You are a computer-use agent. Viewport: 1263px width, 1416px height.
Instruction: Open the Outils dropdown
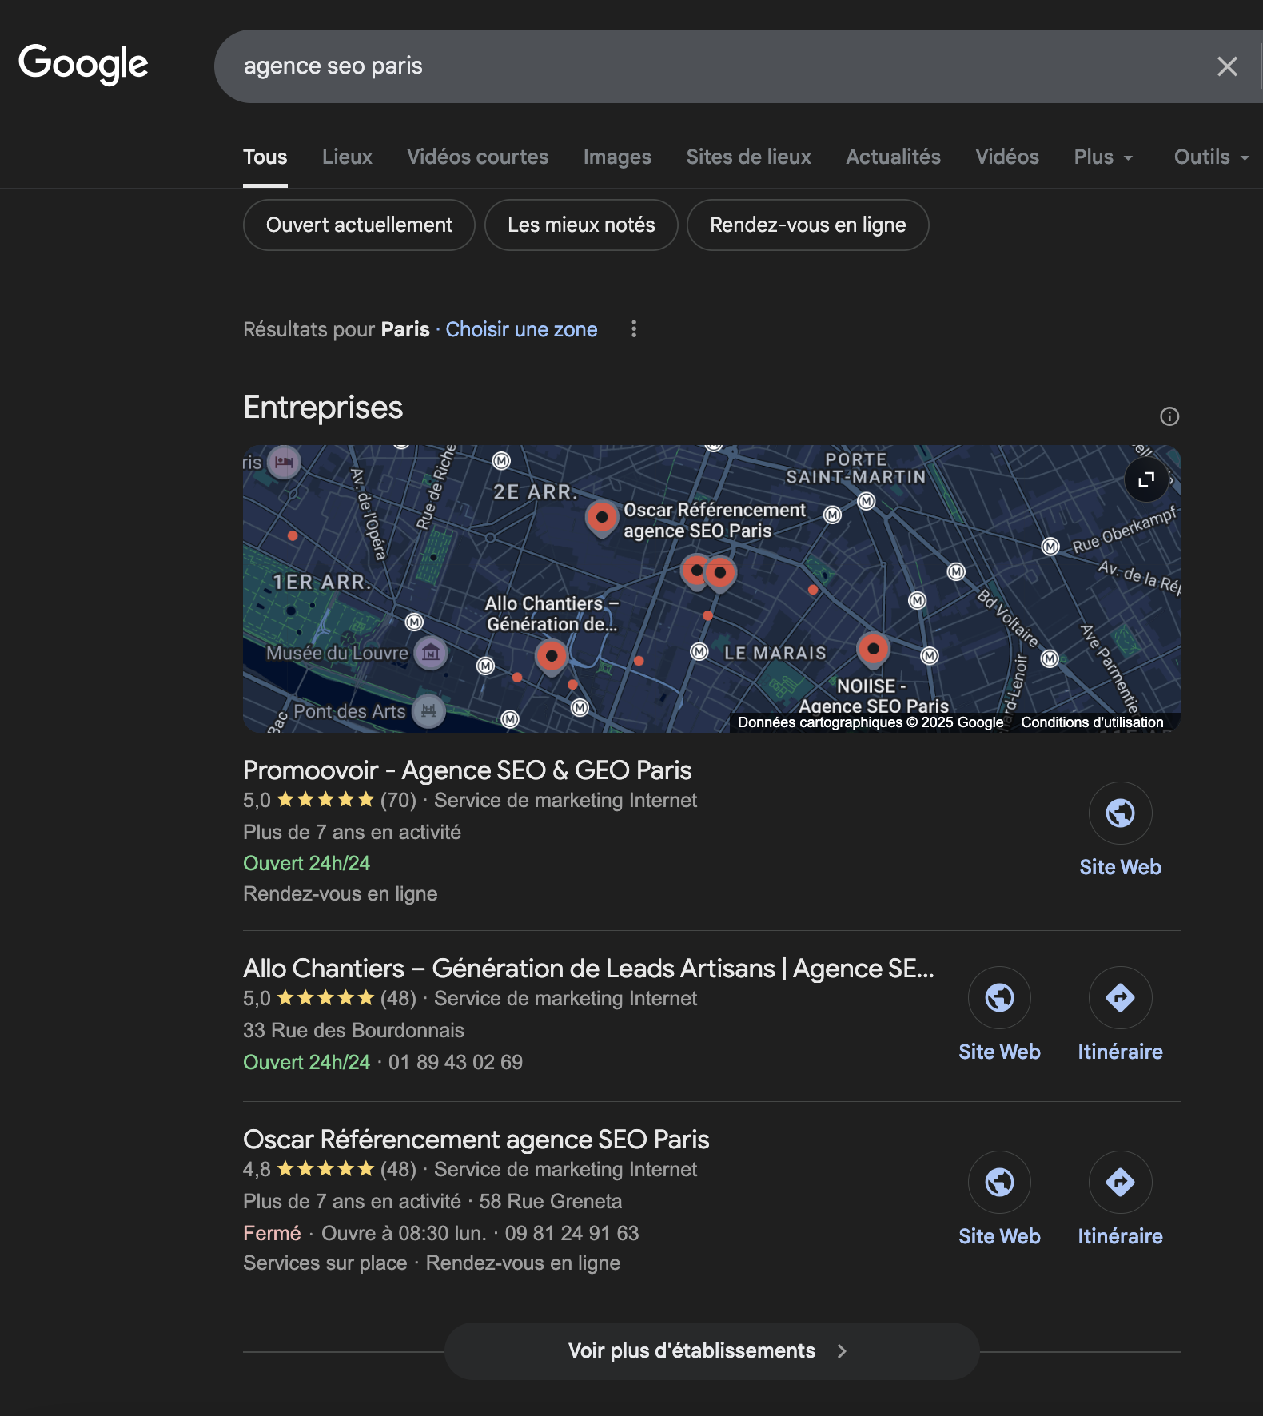tap(1210, 157)
